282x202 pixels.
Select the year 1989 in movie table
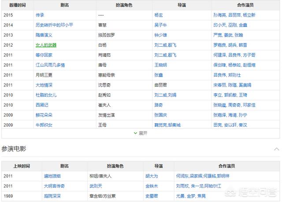8,196
